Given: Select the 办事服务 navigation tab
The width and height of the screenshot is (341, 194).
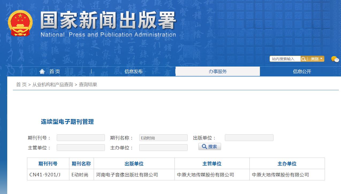Looking at the screenshot, I should [218, 71].
